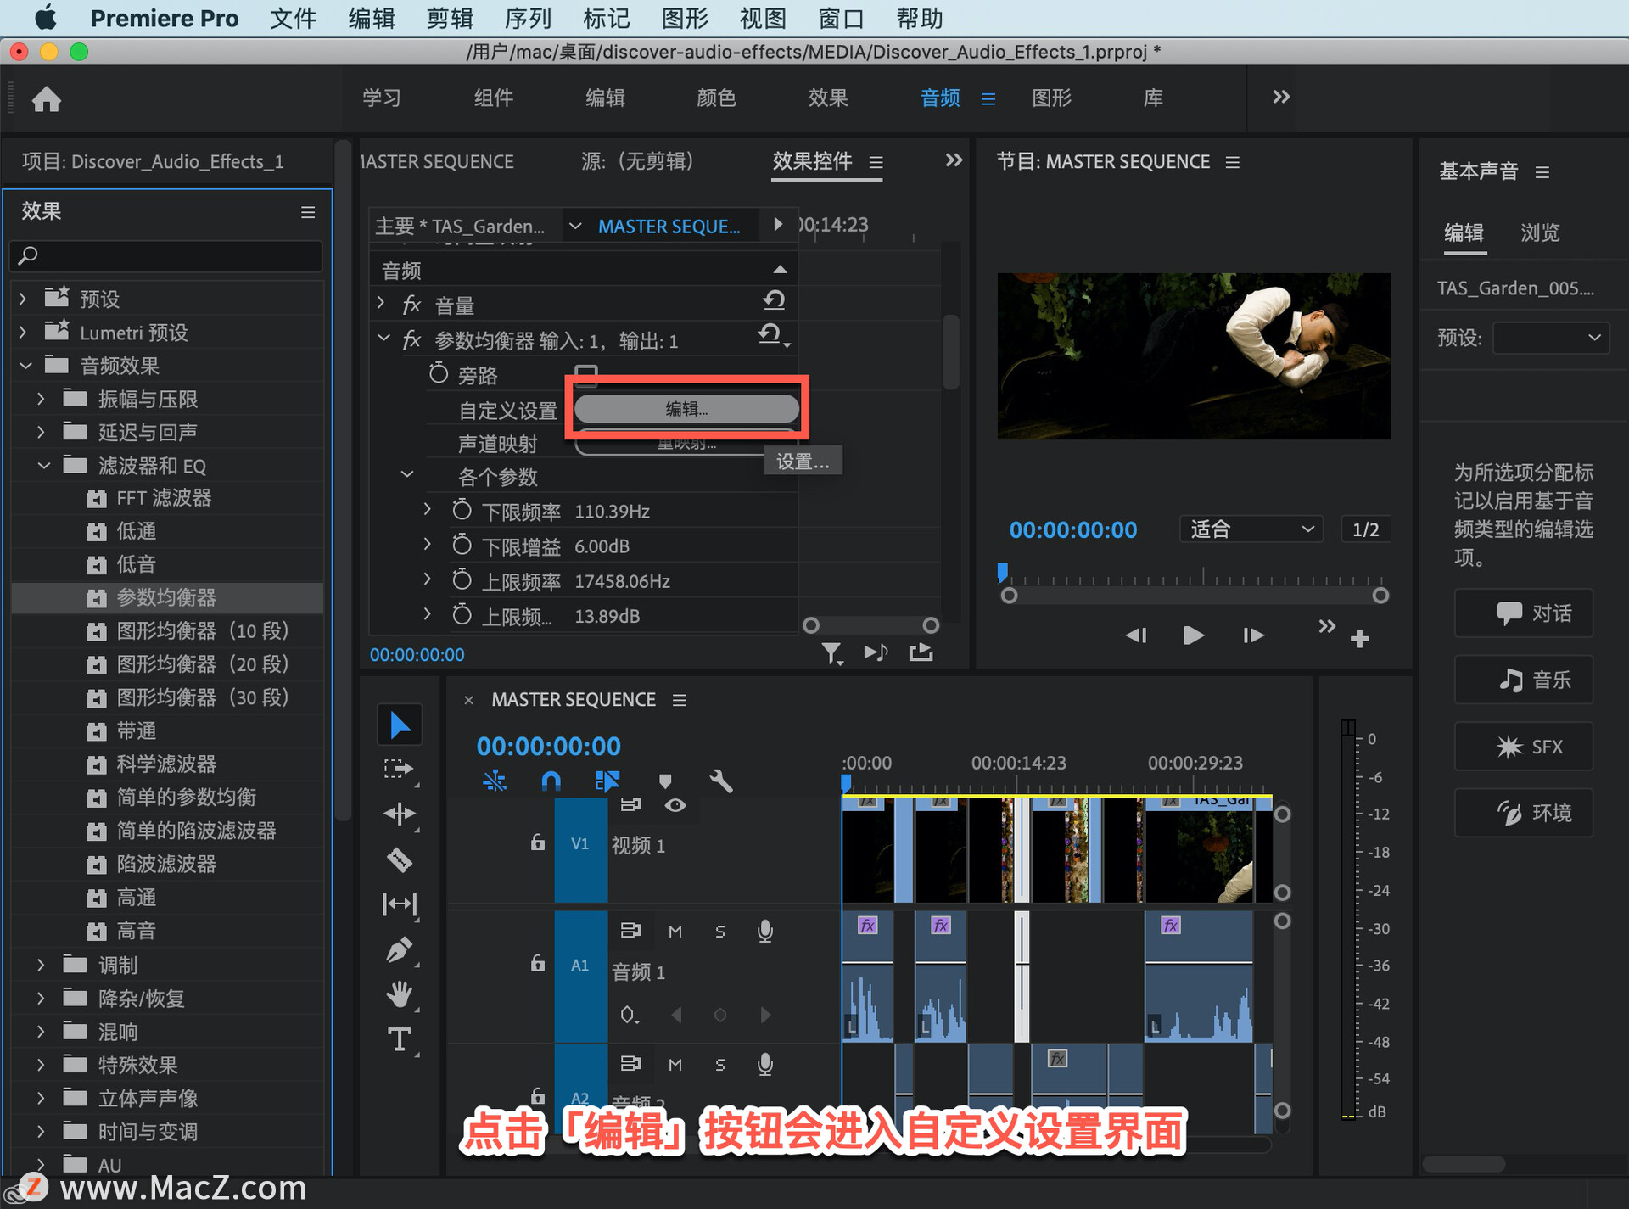
Task: Mute the 音频 1 track
Action: click(x=675, y=932)
